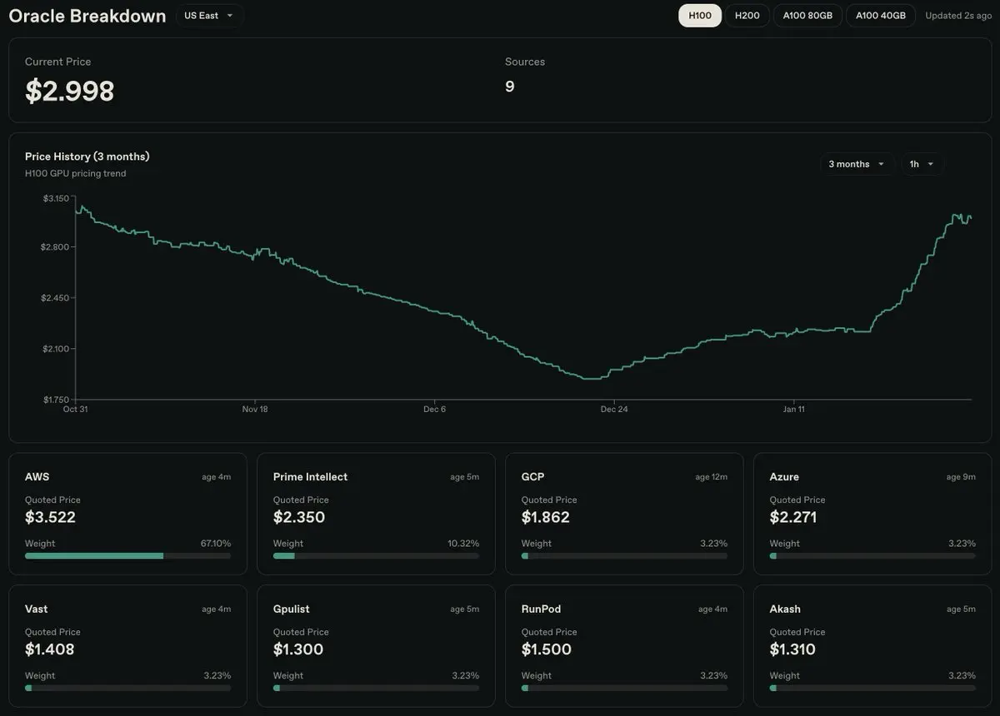Select the H100 GPU tab
The height and width of the screenshot is (716, 1000).
[700, 16]
